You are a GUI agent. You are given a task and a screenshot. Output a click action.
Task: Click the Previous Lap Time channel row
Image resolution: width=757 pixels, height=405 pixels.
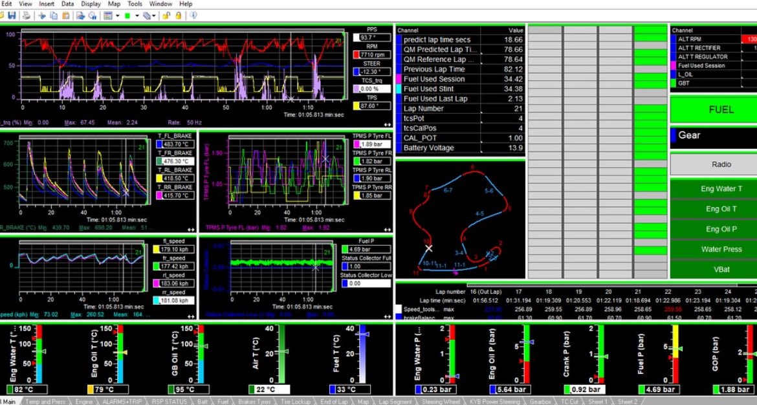tap(460, 69)
